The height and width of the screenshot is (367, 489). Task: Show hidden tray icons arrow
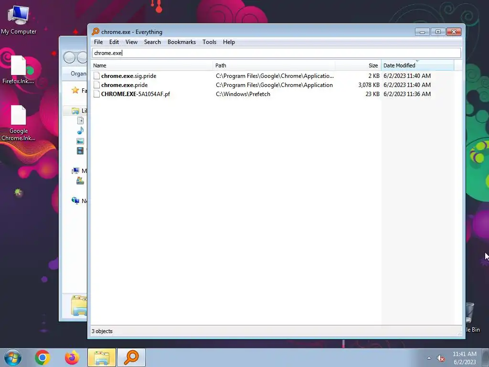click(429, 358)
